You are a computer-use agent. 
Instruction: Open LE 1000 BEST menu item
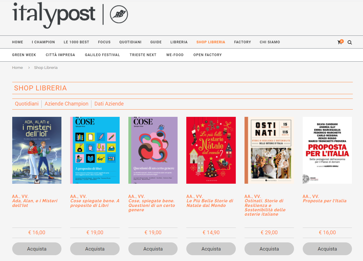click(77, 42)
